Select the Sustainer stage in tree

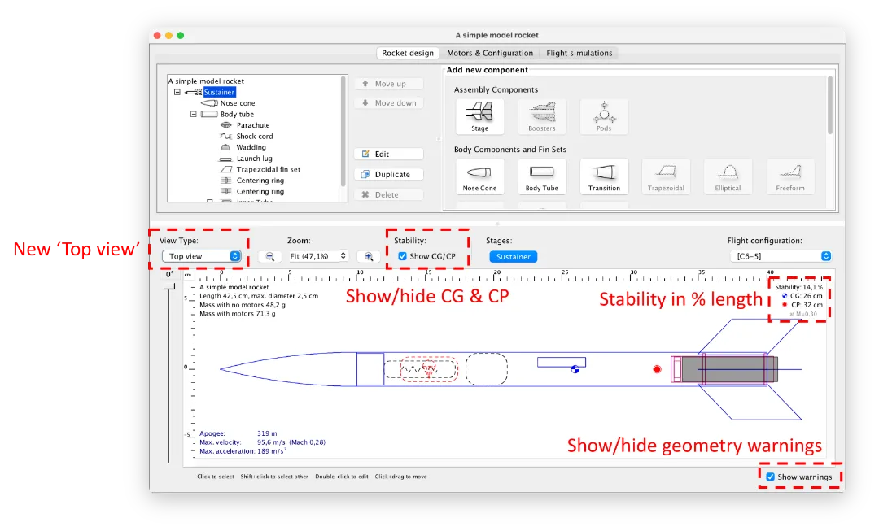[219, 92]
